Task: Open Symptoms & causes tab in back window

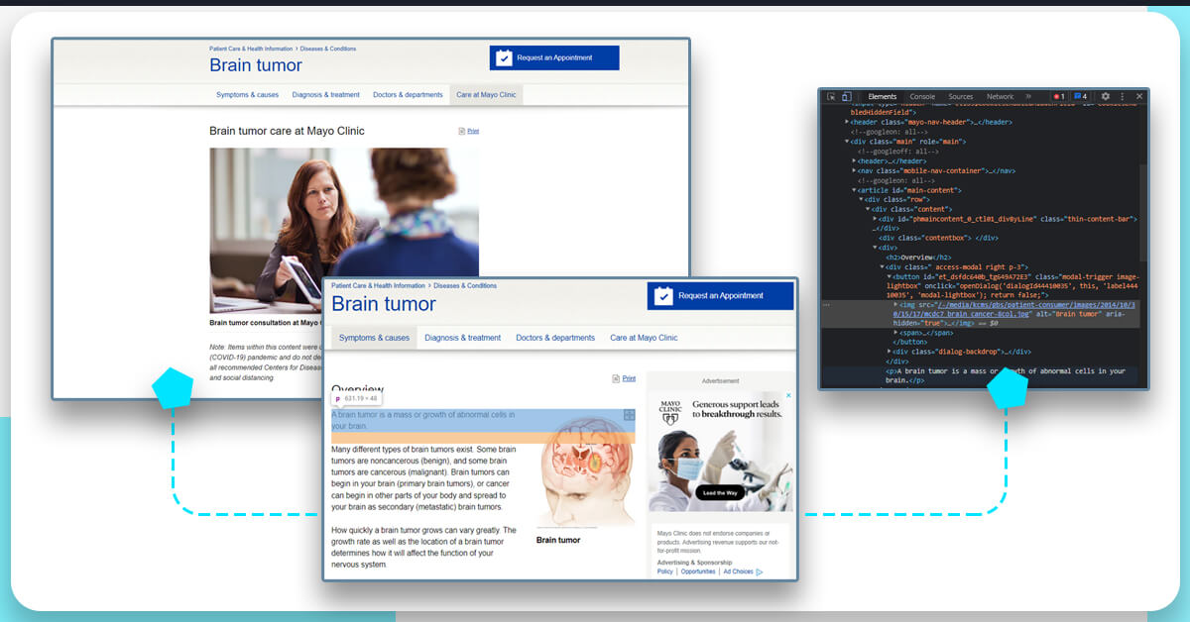Action: [x=248, y=95]
